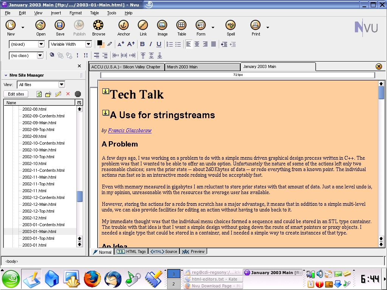
Task: Follow the Francis Glassborow link
Action: coord(130,130)
